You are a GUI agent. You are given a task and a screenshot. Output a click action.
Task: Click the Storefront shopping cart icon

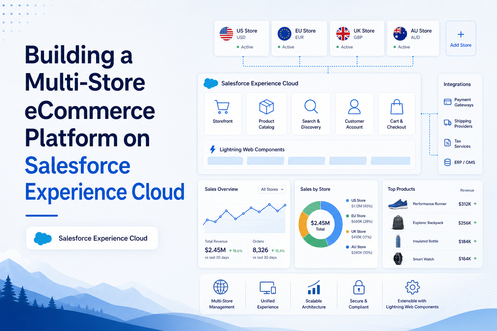[x=222, y=107]
